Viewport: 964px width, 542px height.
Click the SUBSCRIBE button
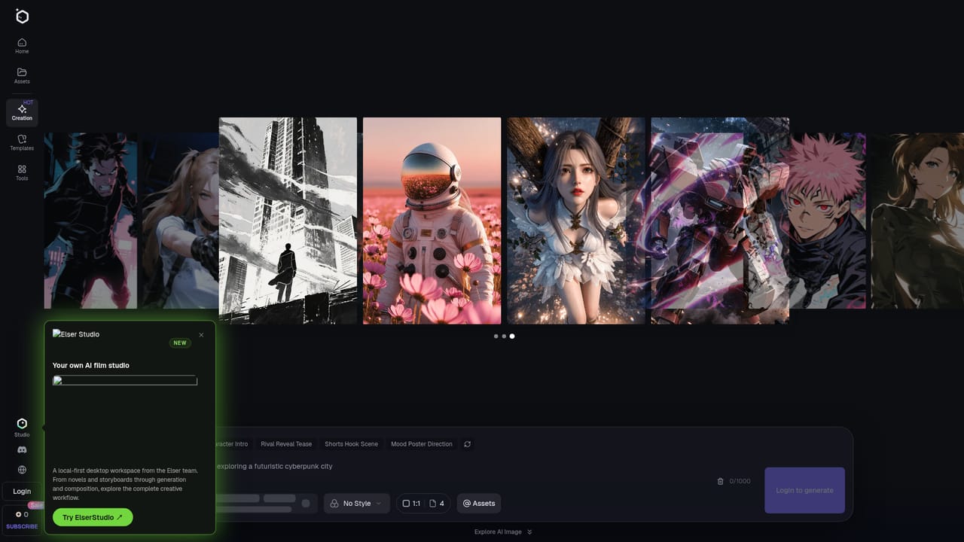click(22, 526)
